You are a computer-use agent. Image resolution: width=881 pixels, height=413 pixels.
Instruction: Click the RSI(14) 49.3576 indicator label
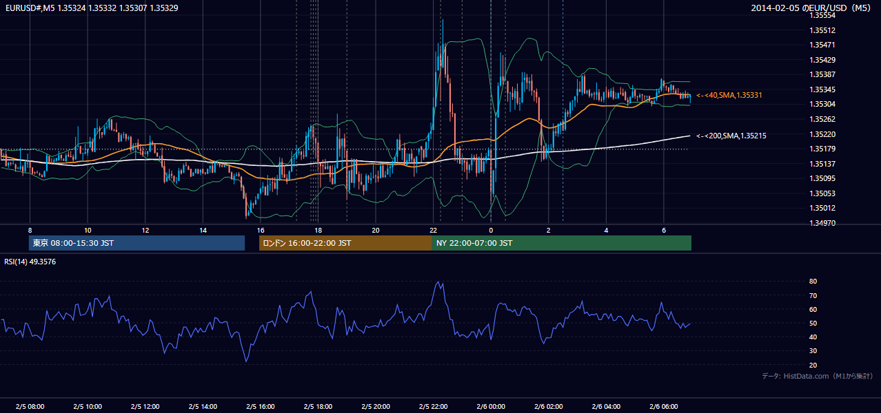(x=30, y=262)
